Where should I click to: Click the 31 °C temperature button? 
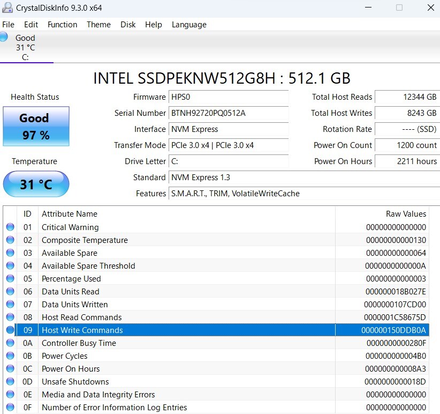(x=36, y=184)
